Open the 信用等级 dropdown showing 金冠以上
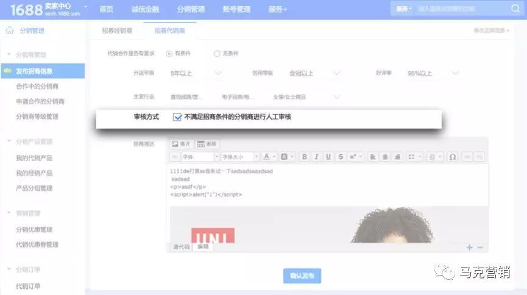The image size is (527, 295). click(x=314, y=73)
